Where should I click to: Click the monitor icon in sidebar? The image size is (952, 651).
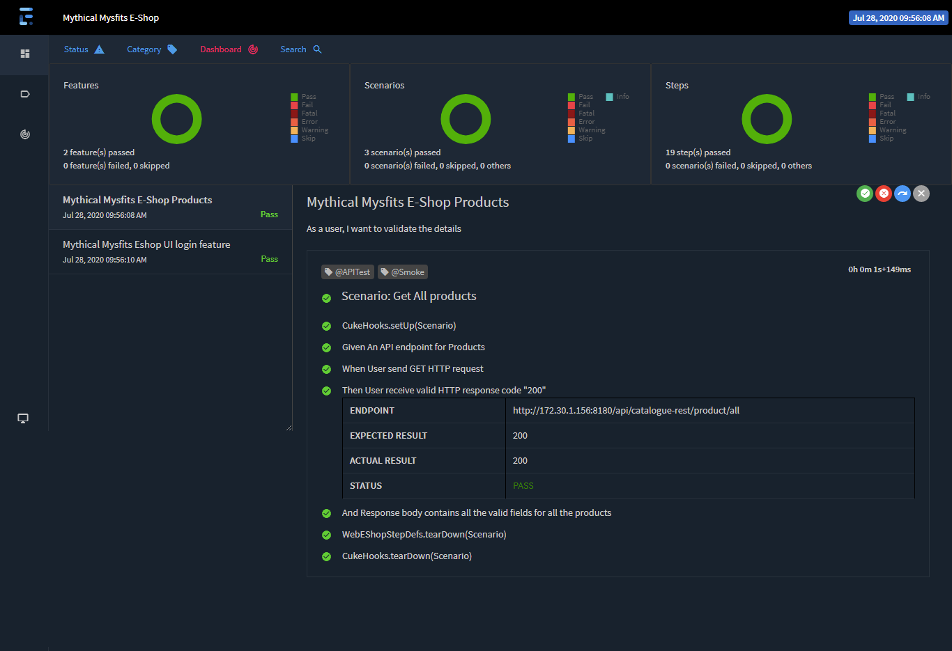coord(23,418)
